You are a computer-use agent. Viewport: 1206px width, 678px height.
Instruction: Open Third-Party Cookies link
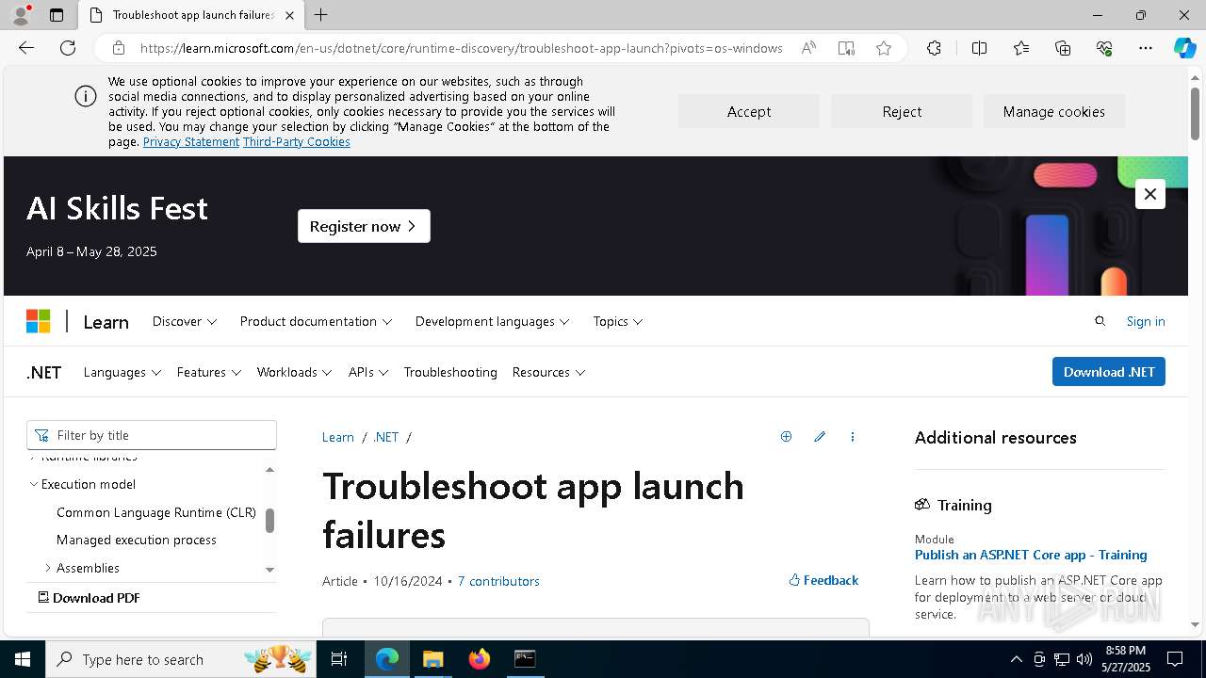pyautogui.click(x=297, y=142)
